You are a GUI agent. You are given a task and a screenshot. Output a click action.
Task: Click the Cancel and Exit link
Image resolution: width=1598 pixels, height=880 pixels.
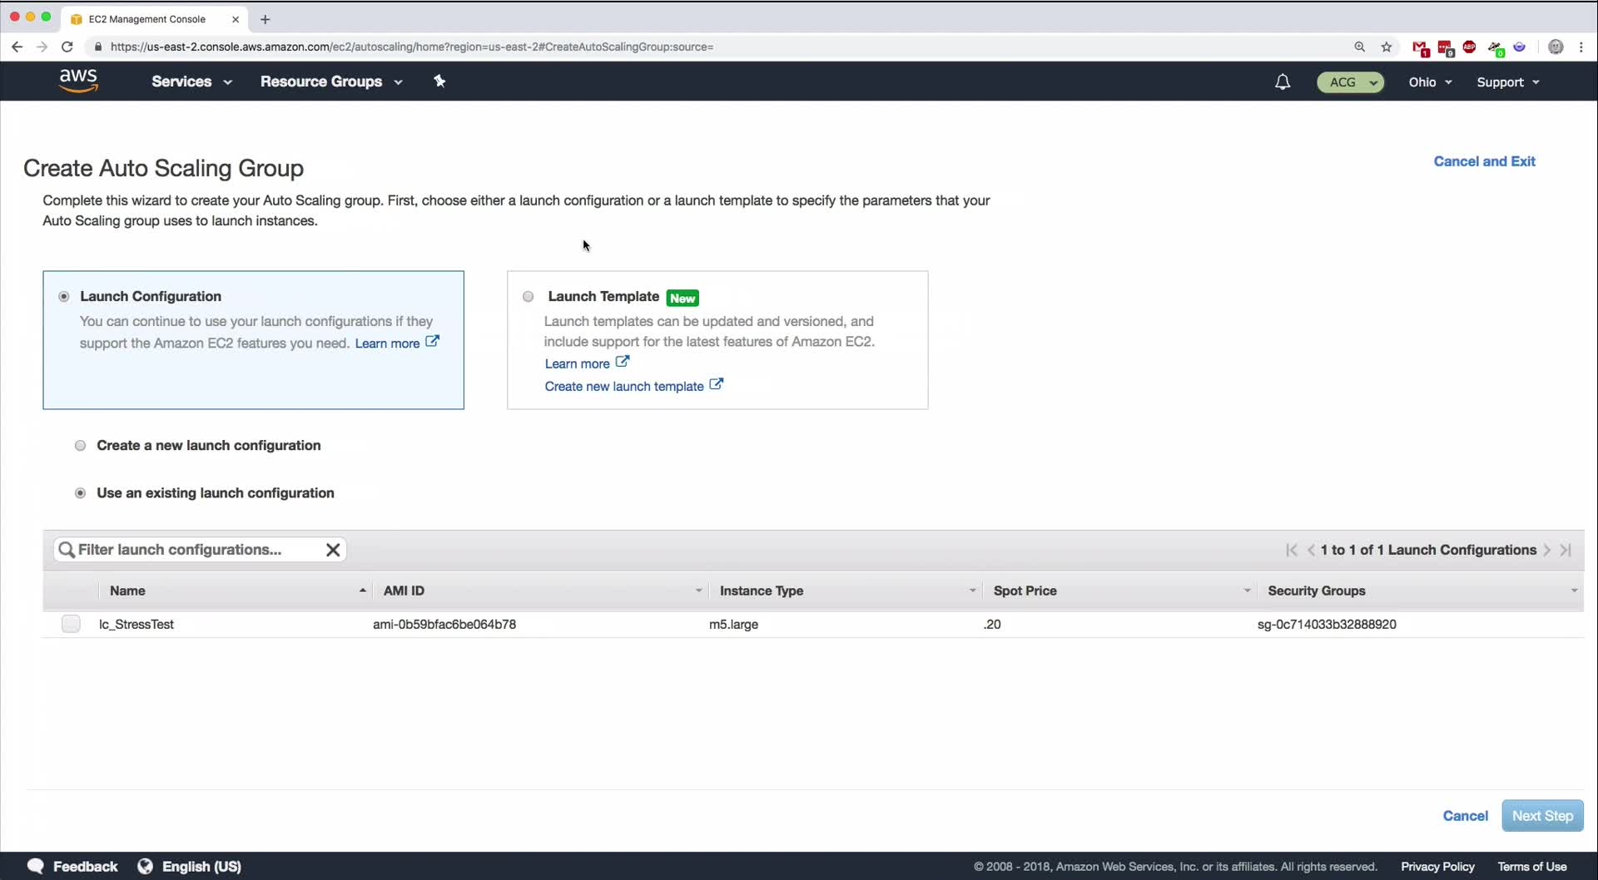[x=1484, y=161]
